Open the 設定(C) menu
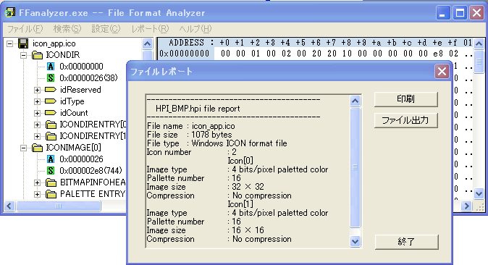488x265 pixels. [106, 29]
